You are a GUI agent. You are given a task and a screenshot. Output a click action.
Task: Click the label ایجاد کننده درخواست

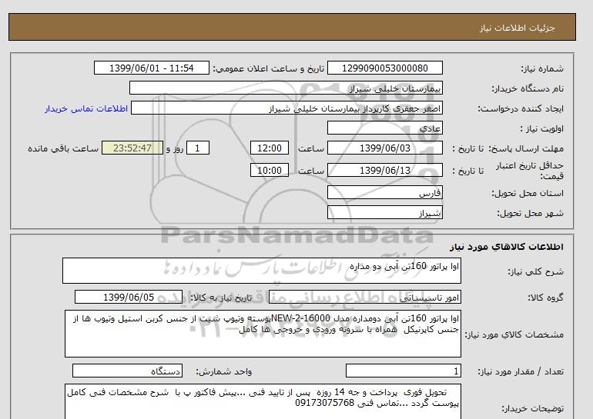pos(521,108)
